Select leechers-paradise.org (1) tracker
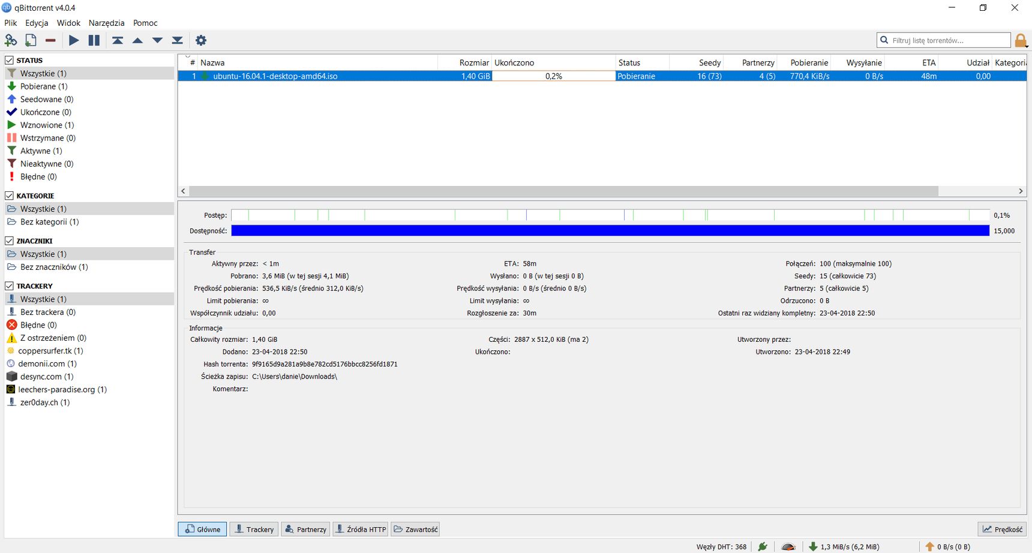 89,389
